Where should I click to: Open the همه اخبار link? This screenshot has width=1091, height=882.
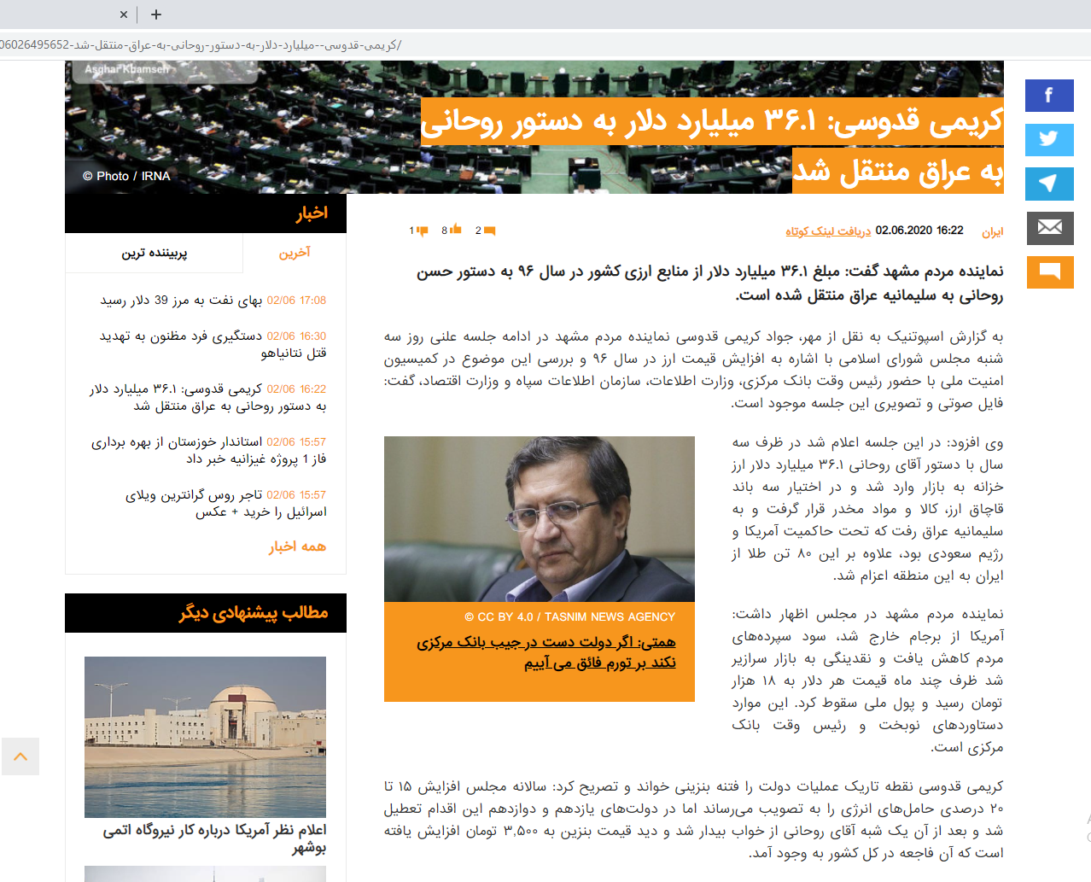click(297, 546)
